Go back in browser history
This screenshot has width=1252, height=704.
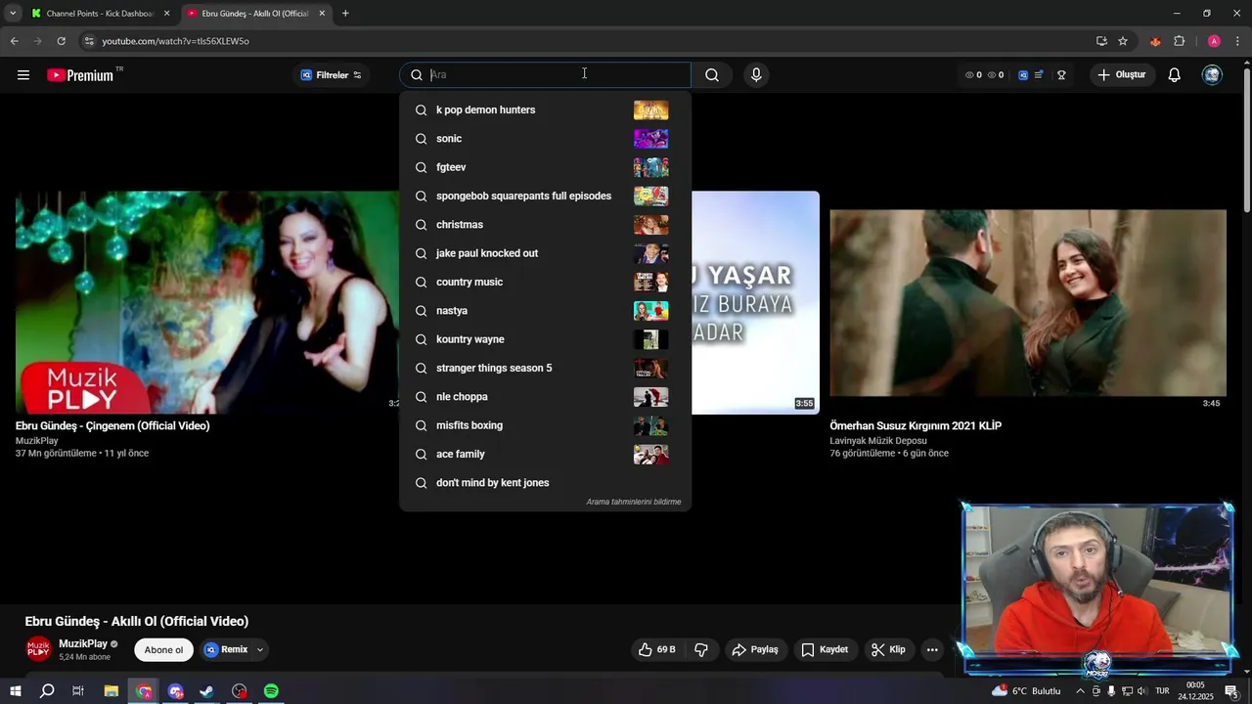pos(14,41)
